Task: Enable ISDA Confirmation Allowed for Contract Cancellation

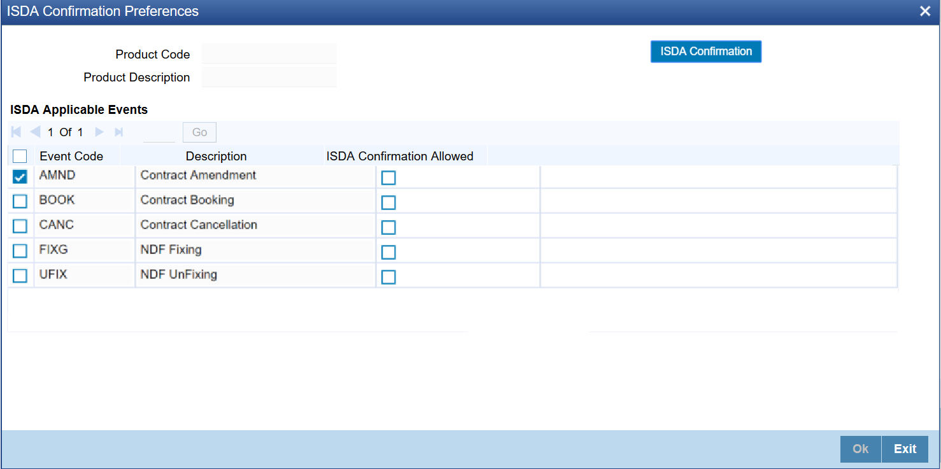Action: (388, 228)
